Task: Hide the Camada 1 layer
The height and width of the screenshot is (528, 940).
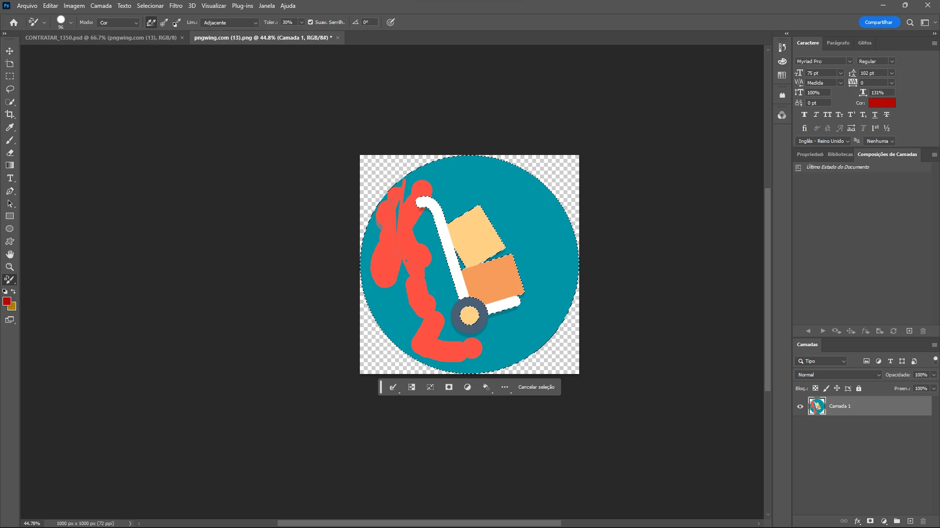Action: (x=800, y=406)
